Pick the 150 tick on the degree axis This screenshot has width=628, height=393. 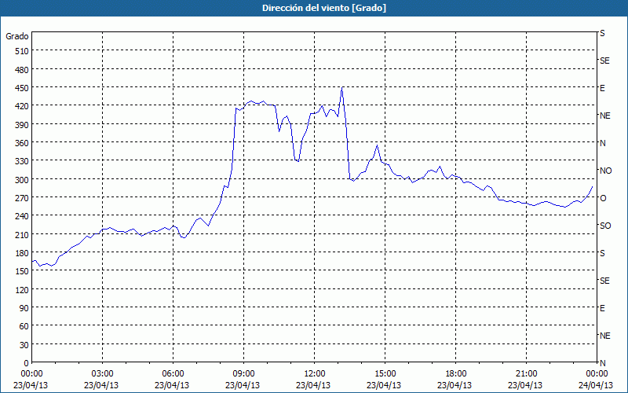click(x=23, y=271)
